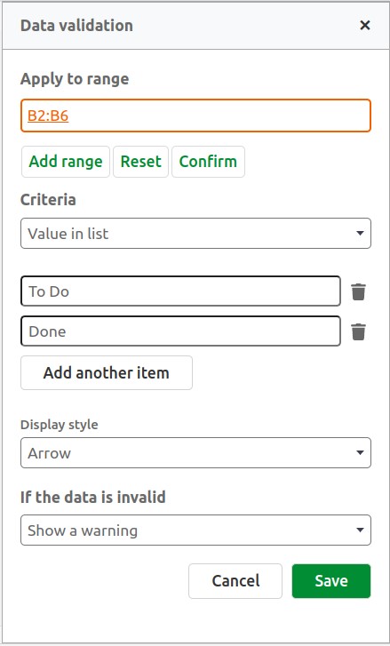Screen dimensions: 390x646
Task: Close the Data validation panel
Action: tap(365, 26)
